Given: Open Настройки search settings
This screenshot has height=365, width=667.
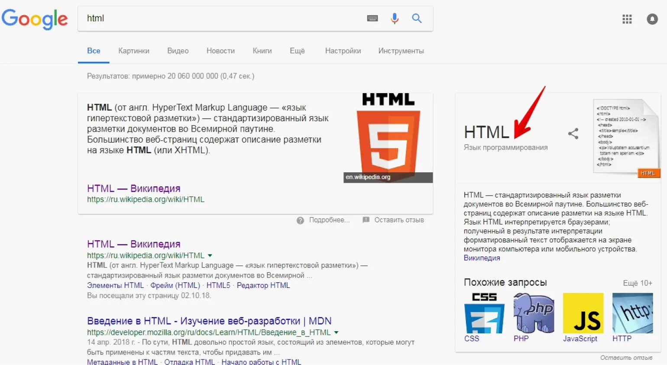Looking at the screenshot, I should [x=343, y=51].
